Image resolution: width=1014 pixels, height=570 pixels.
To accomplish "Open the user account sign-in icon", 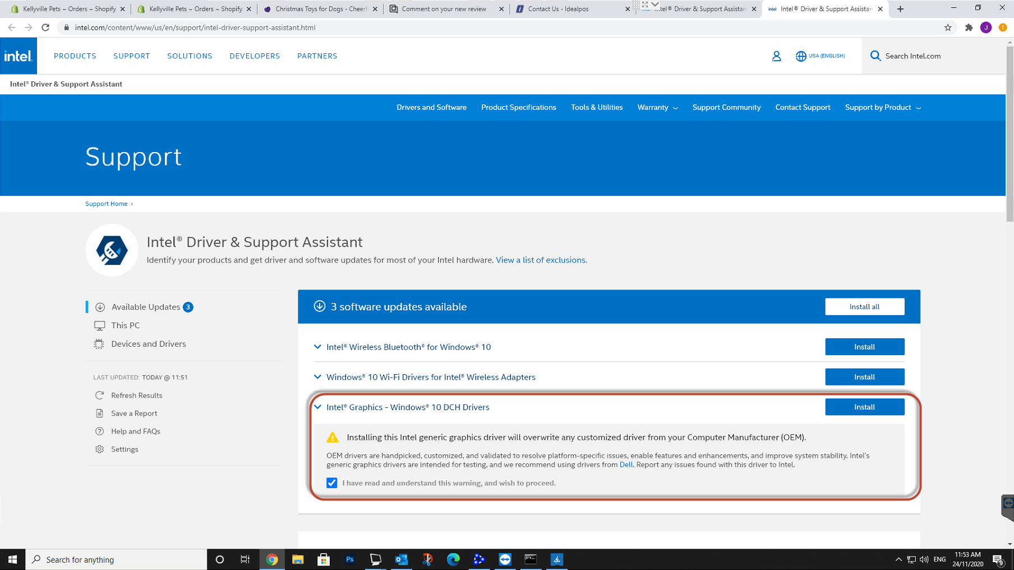I will [776, 56].
